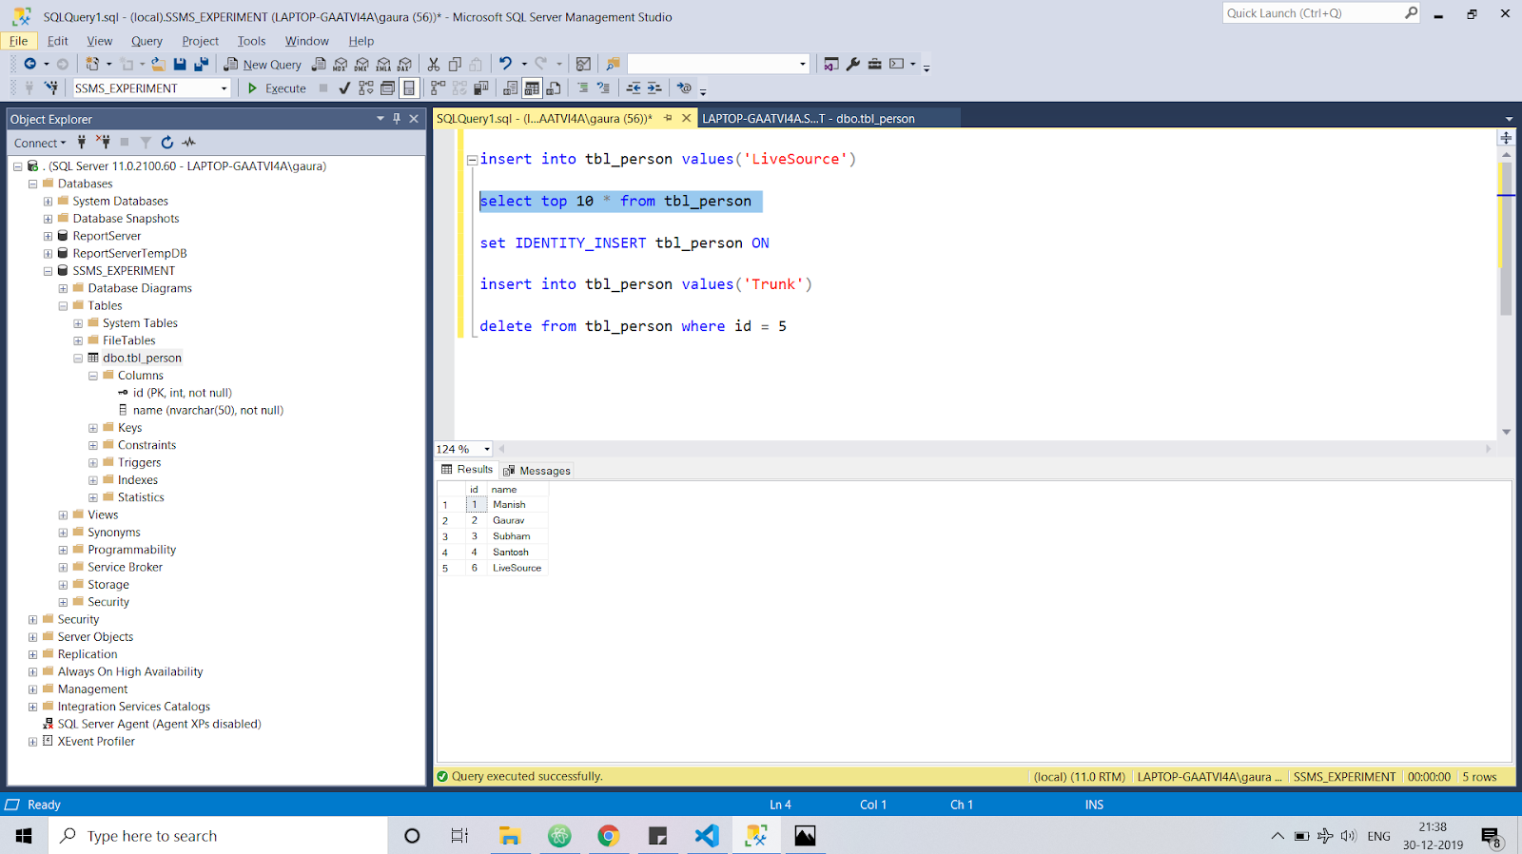Click the LiveSource cell in results grid
The width and height of the screenshot is (1522, 854).
click(517, 569)
